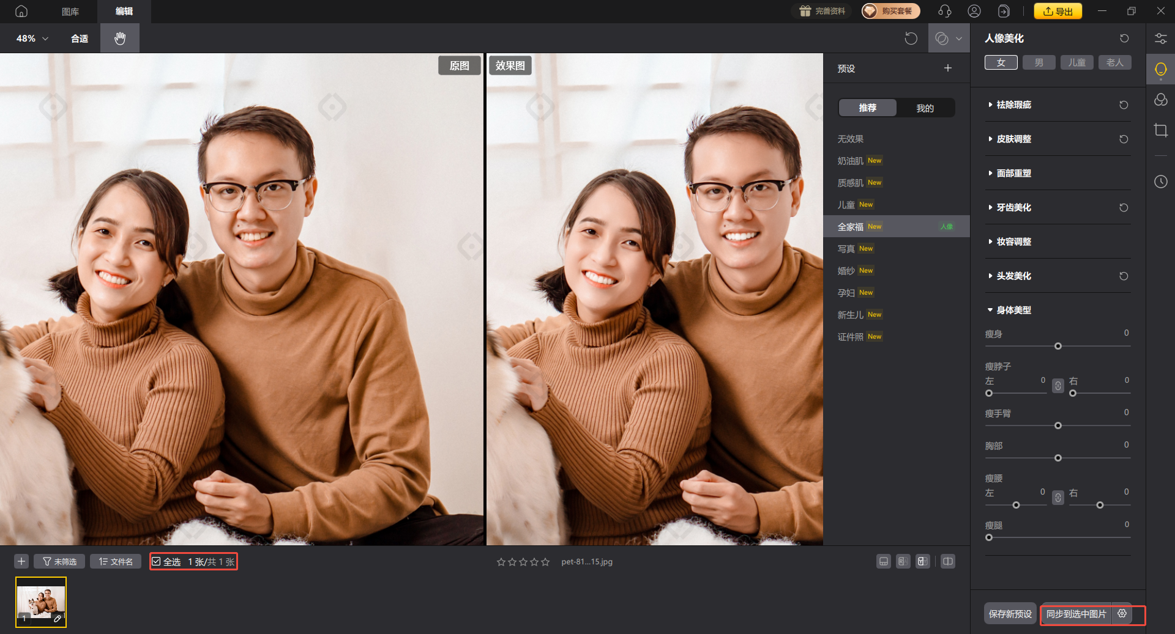
Task: Open the crop tool in right sidebar
Action: (1160, 130)
